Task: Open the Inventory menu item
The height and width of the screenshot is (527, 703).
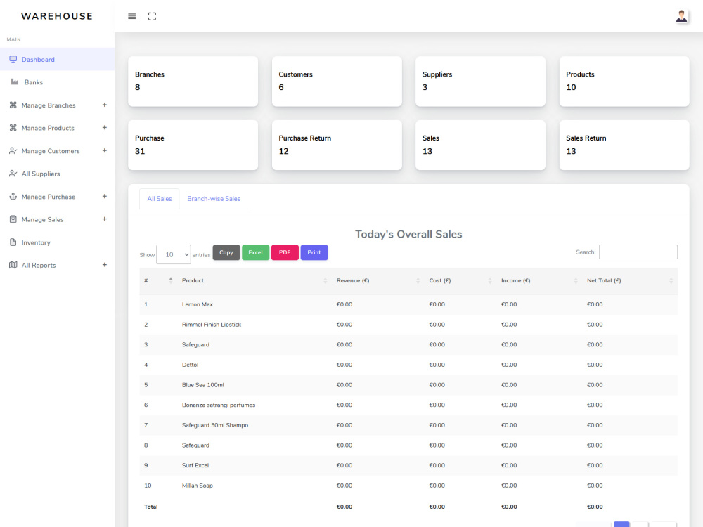Action: 58,242
